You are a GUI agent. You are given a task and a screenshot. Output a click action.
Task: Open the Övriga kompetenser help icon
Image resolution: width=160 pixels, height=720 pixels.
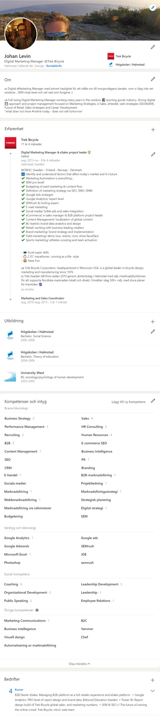click(37, 610)
